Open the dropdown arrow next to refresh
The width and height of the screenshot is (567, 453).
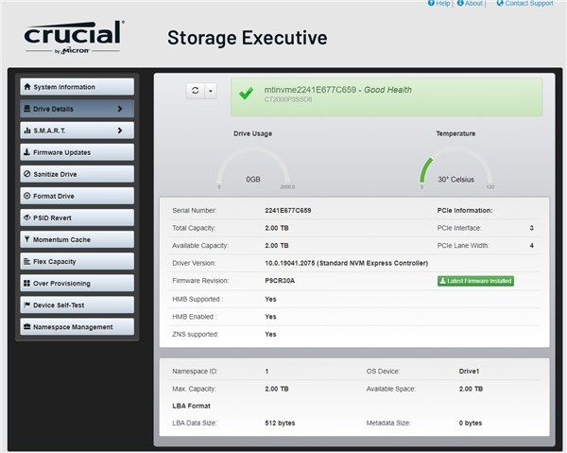(x=211, y=91)
